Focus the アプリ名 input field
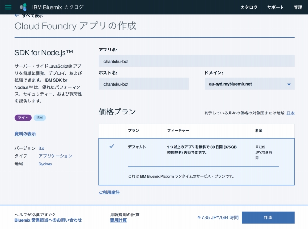 pyautogui.click(x=196, y=61)
